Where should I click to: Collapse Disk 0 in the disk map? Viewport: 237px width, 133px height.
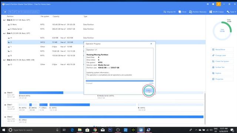5,93
